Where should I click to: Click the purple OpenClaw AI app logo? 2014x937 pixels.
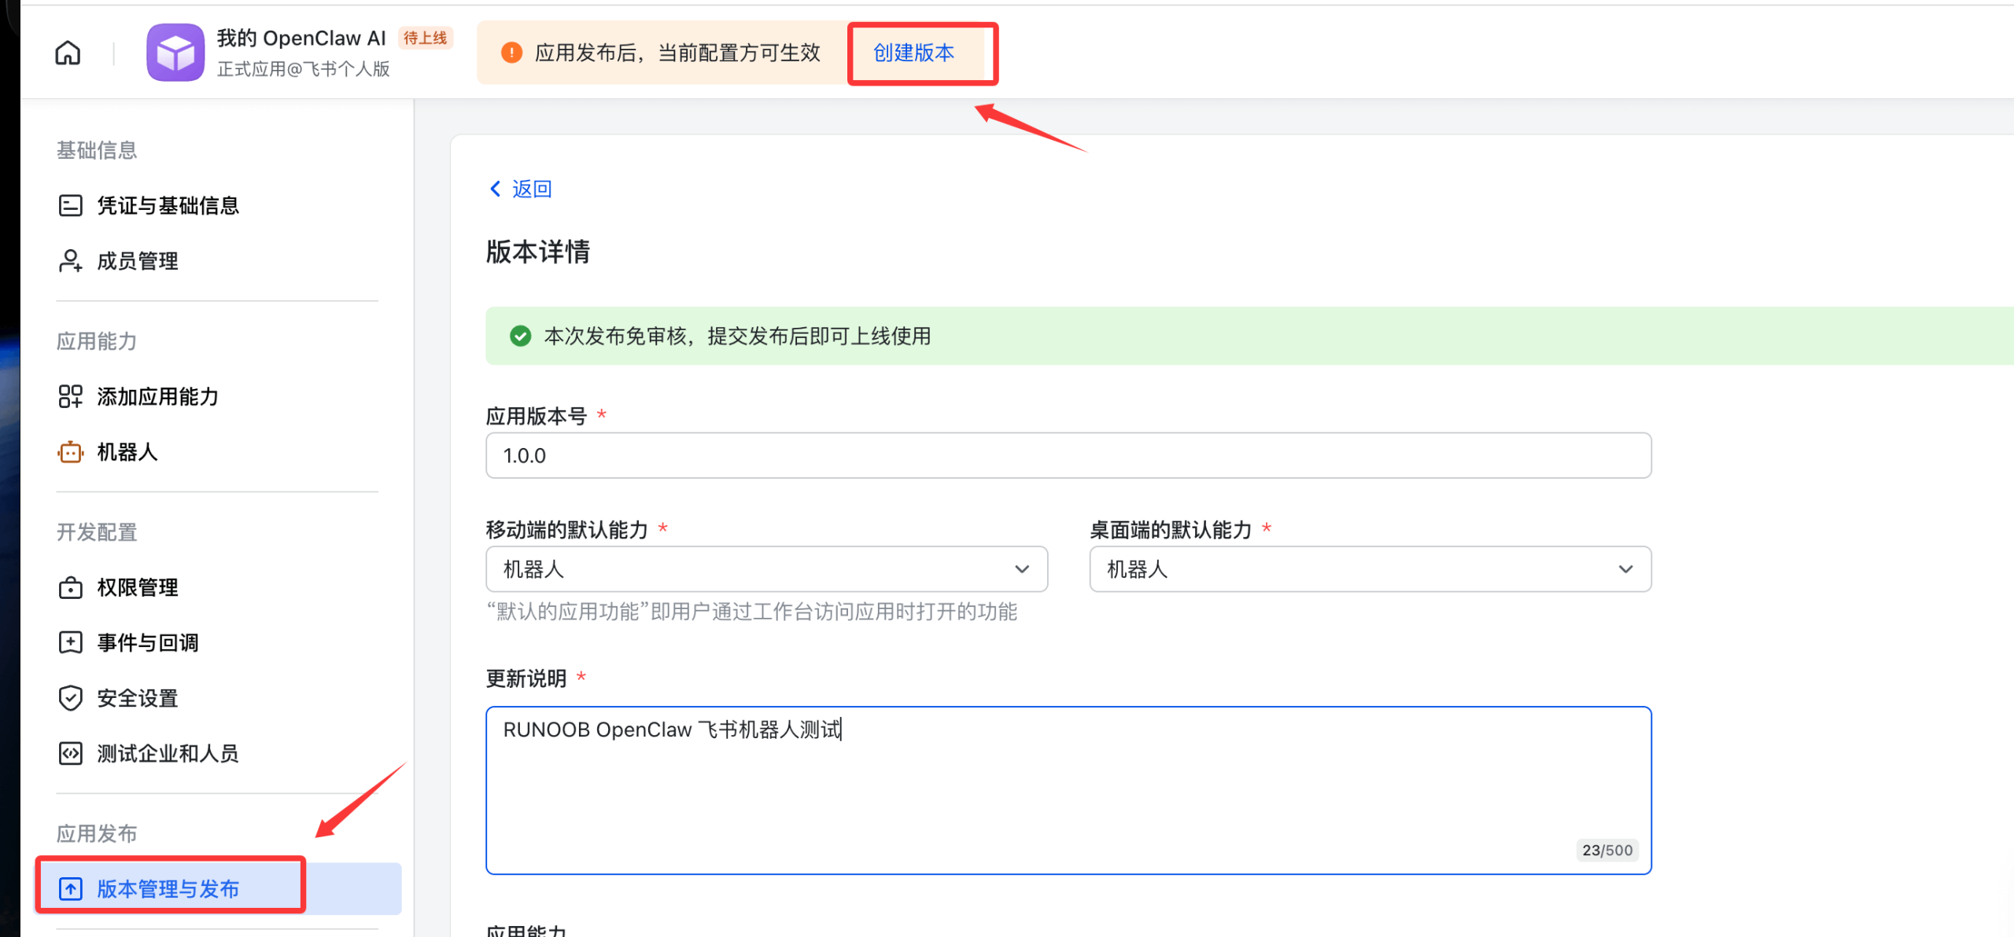click(x=175, y=53)
